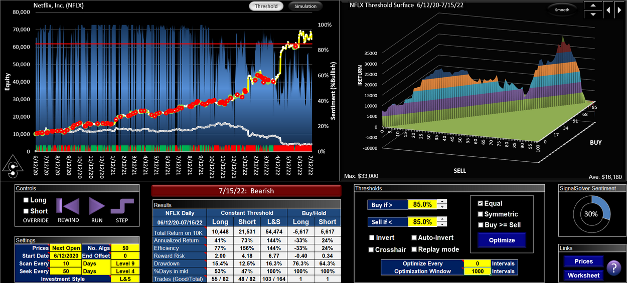Click the Optimize button
The image size is (627, 283).
coord(502,240)
